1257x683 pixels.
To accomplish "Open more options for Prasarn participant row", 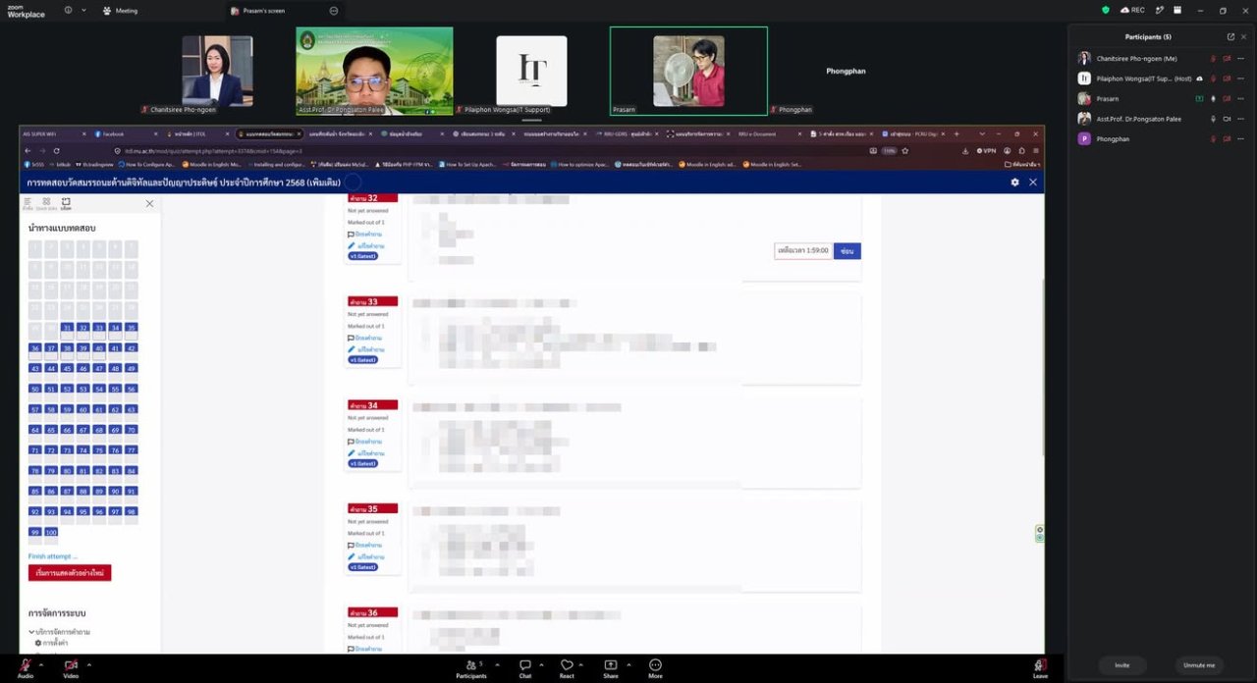I will [x=1240, y=98].
